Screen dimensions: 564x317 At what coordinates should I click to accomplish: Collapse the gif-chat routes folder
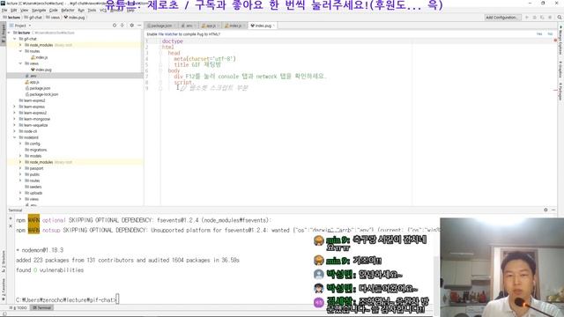click(x=20, y=51)
